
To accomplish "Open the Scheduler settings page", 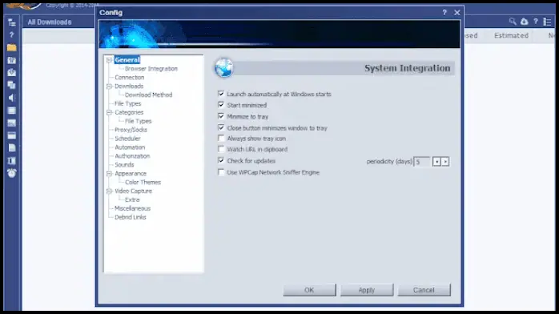I will click(127, 139).
